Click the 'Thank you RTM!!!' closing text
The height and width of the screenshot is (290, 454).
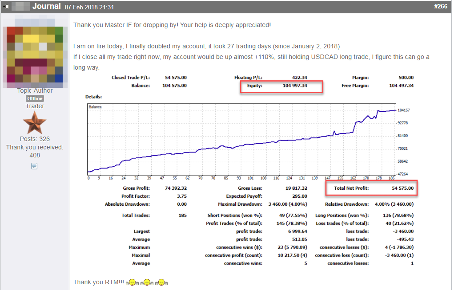tap(98, 282)
